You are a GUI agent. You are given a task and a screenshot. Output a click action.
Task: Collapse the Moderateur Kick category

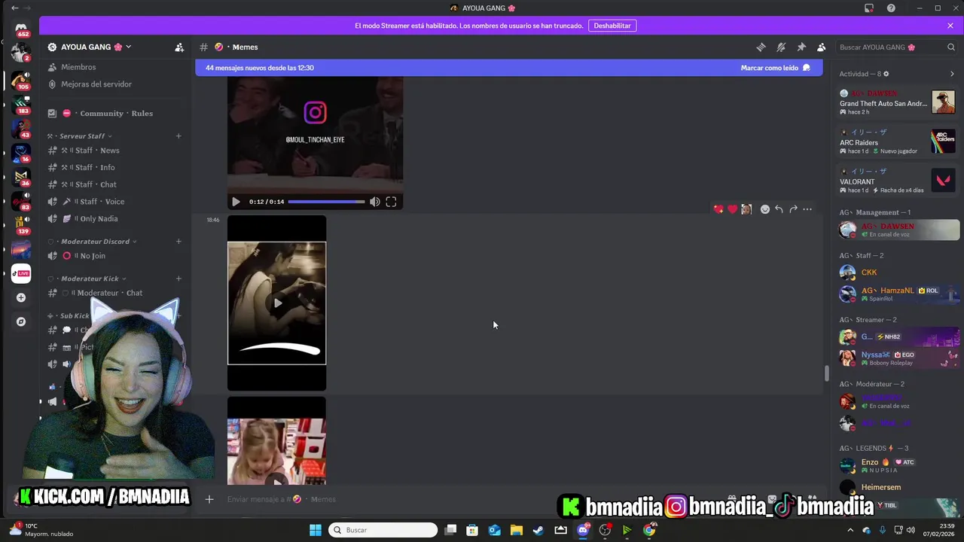coord(90,279)
